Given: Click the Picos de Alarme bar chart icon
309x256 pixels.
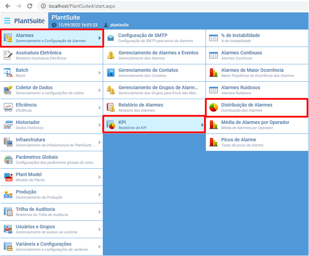Looking at the screenshot, I should click(213, 142).
